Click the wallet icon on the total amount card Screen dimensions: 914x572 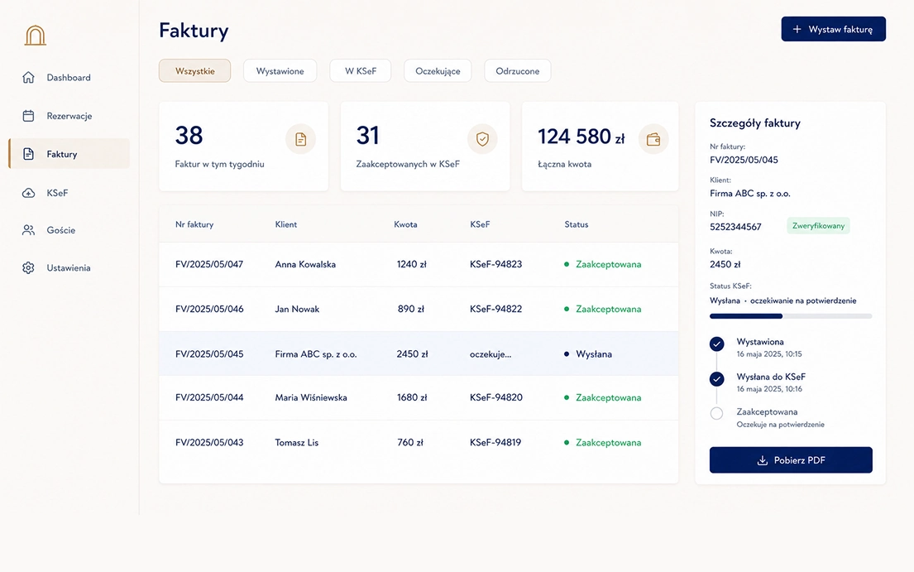click(653, 139)
